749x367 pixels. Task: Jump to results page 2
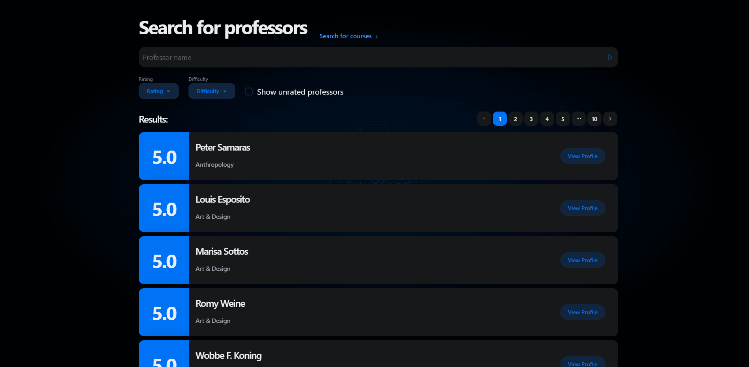coord(515,119)
